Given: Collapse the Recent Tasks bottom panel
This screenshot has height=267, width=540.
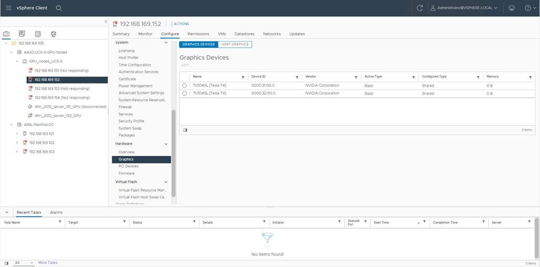Looking at the screenshot, I should pyautogui.click(x=7, y=212).
